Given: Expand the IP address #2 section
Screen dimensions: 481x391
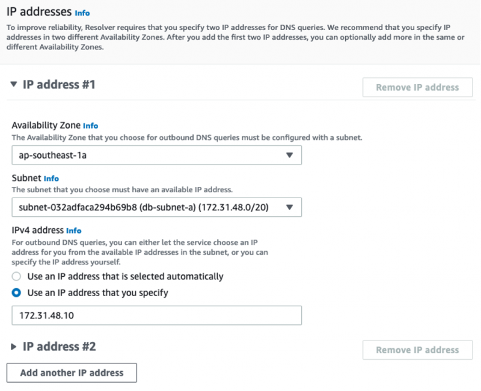Looking at the screenshot, I should pos(14,347).
